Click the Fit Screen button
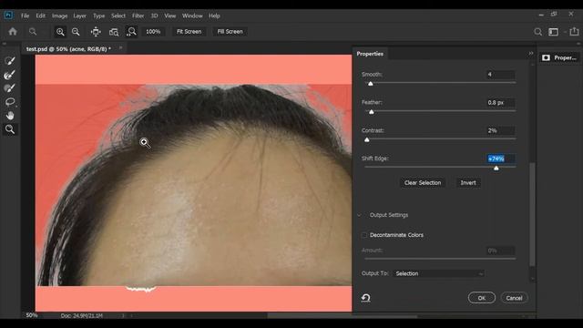Viewport: 583px width, 328px height. [189, 32]
